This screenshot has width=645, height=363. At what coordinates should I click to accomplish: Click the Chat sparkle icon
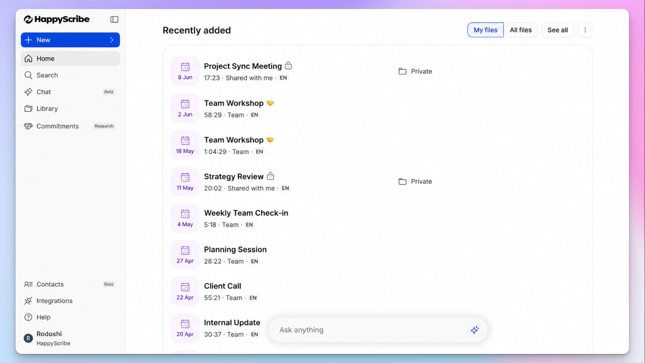pos(28,92)
